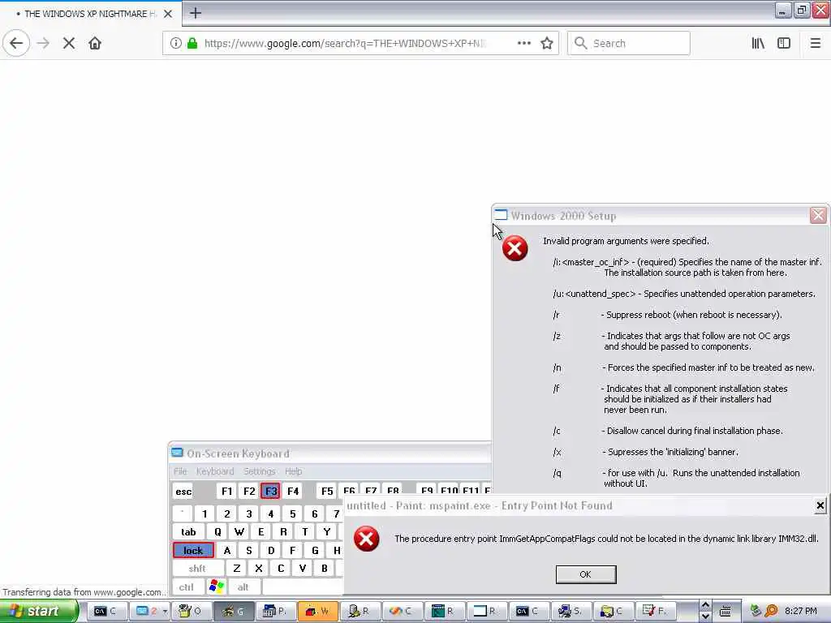
Task: Switch to first command prompt taskbar button
Action: pyautogui.click(x=106, y=612)
